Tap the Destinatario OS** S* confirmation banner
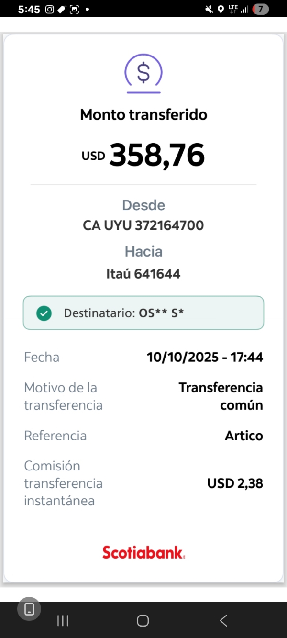This screenshot has height=638, width=287. [x=143, y=313]
